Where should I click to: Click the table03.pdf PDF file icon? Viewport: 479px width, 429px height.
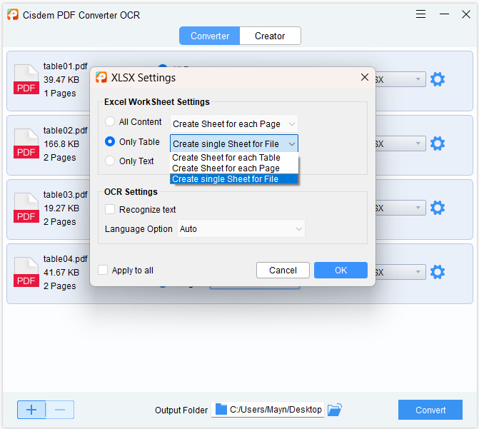click(x=26, y=208)
